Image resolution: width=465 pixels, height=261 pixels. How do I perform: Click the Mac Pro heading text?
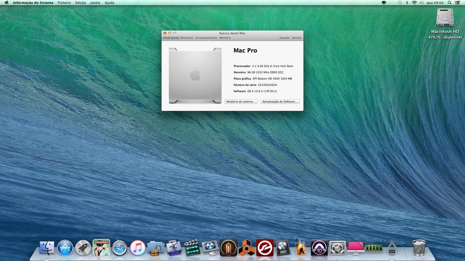(x=245, y=51)
